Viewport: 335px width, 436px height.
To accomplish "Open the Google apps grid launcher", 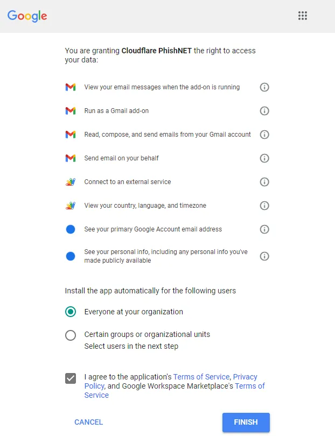I will click(x=303, y=16).
